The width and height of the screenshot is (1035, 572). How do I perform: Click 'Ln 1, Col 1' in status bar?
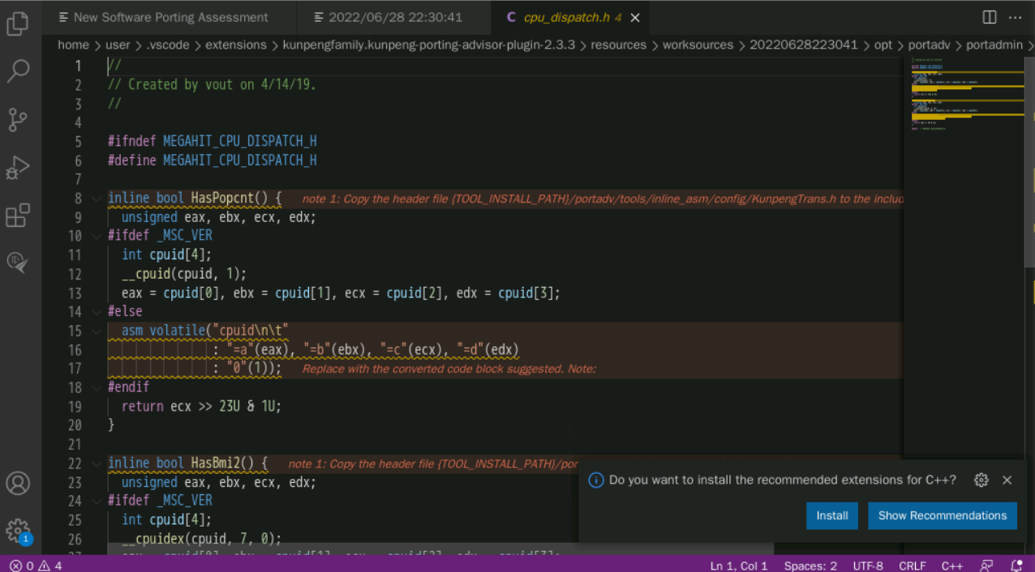739,566
